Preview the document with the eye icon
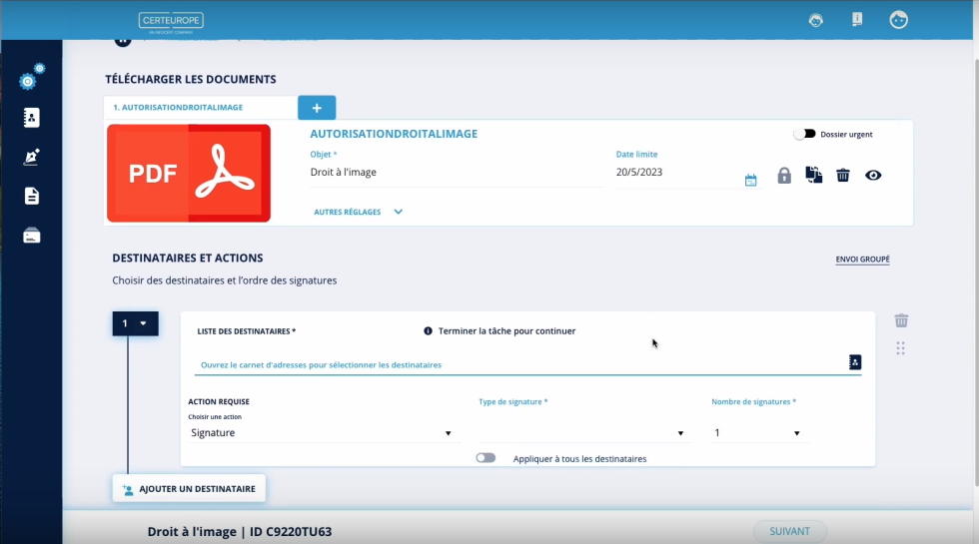The height and width of the screenshot is (544, 979). pyautogui.click(x=873, y=176)
